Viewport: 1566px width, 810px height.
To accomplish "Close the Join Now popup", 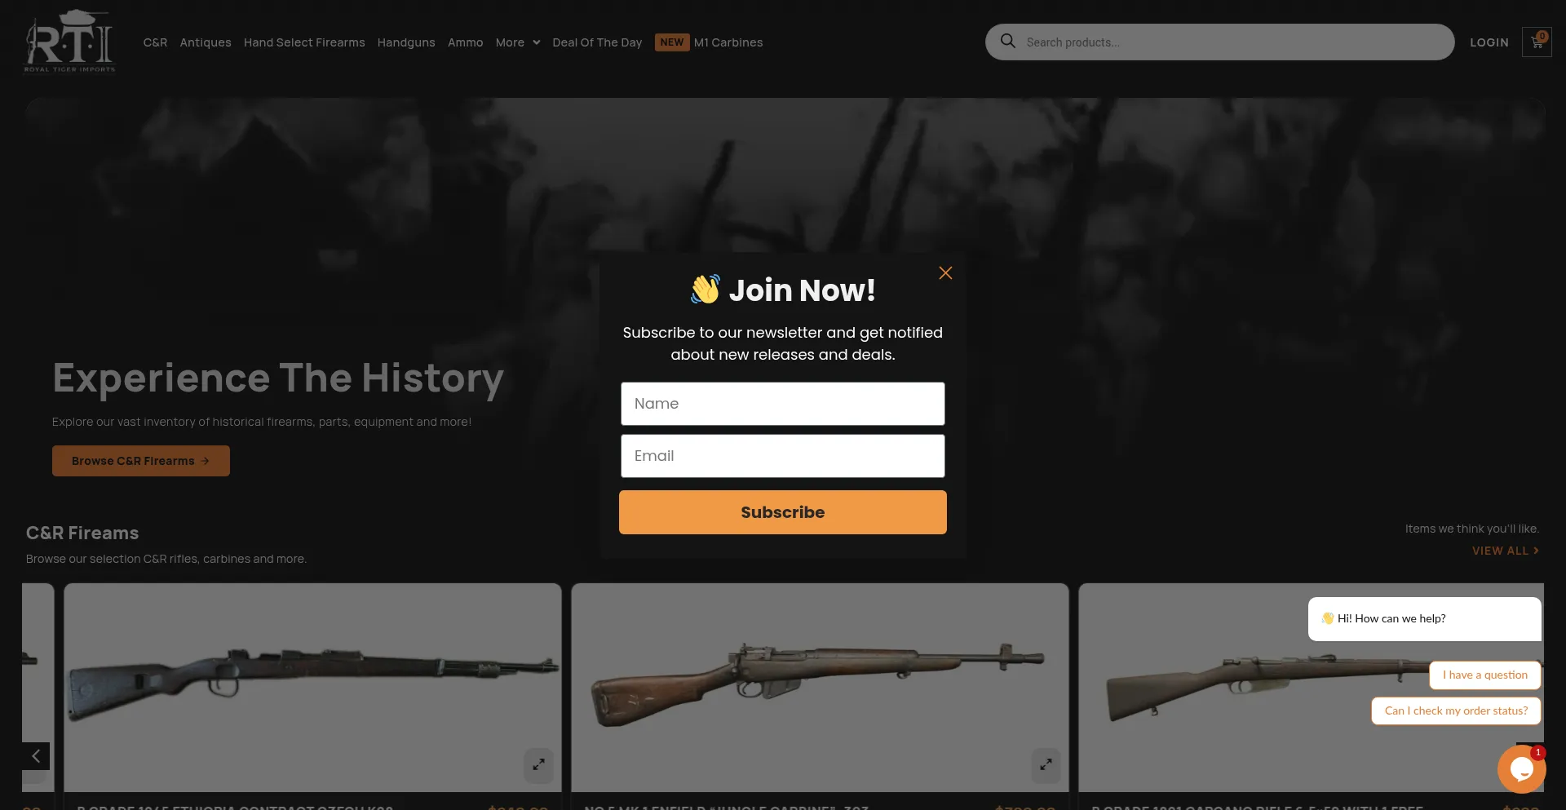I will (945, 273).
